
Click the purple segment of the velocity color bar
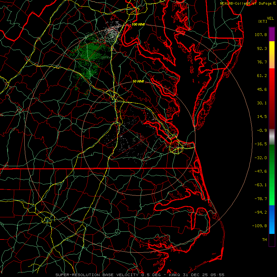[x=272, y=34]
